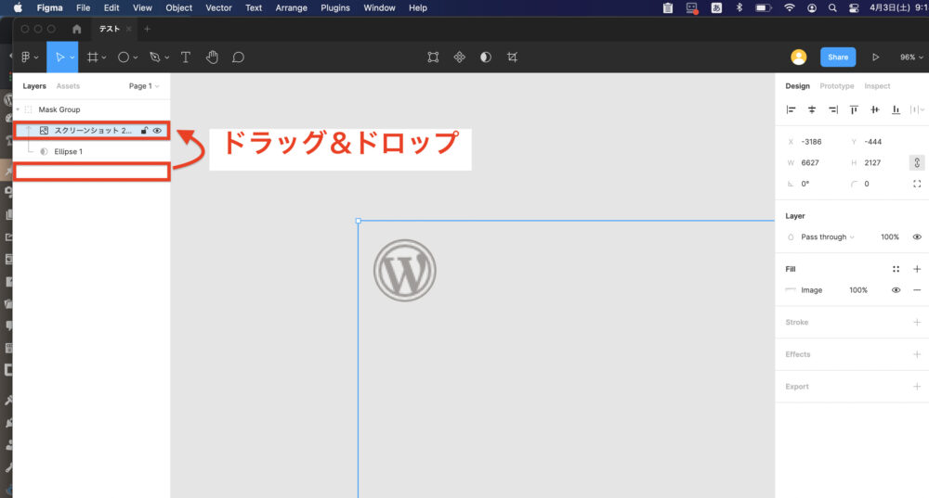Click the Create Component icon
Viewport: 929px width, 498px height.
click(459, 57)
